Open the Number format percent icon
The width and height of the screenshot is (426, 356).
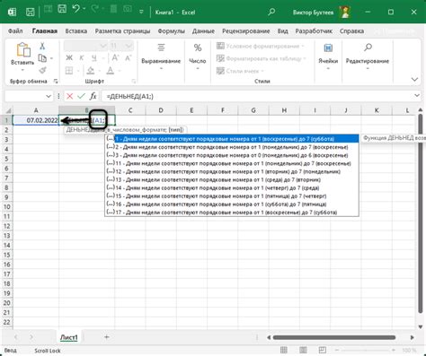(198, 48)
